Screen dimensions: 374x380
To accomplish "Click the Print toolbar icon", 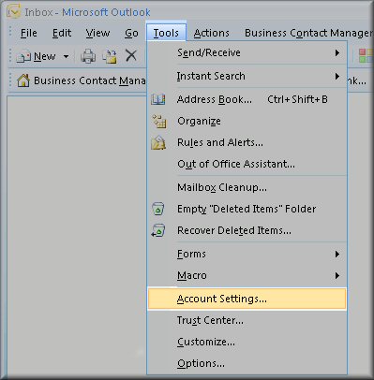I will 88,56.
